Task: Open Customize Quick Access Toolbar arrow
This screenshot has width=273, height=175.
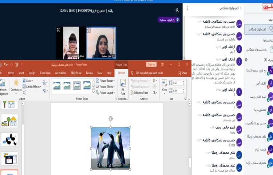Action: [22, 65]
